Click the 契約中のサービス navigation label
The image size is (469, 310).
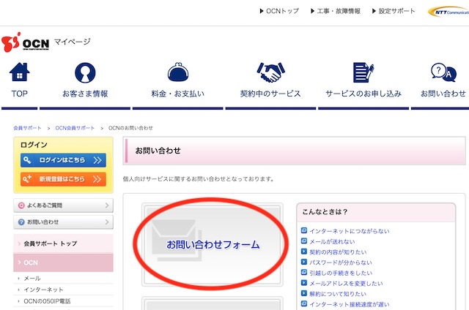[x=270, y=94]
